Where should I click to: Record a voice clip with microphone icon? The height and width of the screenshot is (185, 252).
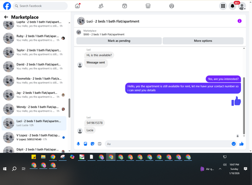[x=78, y=144]
